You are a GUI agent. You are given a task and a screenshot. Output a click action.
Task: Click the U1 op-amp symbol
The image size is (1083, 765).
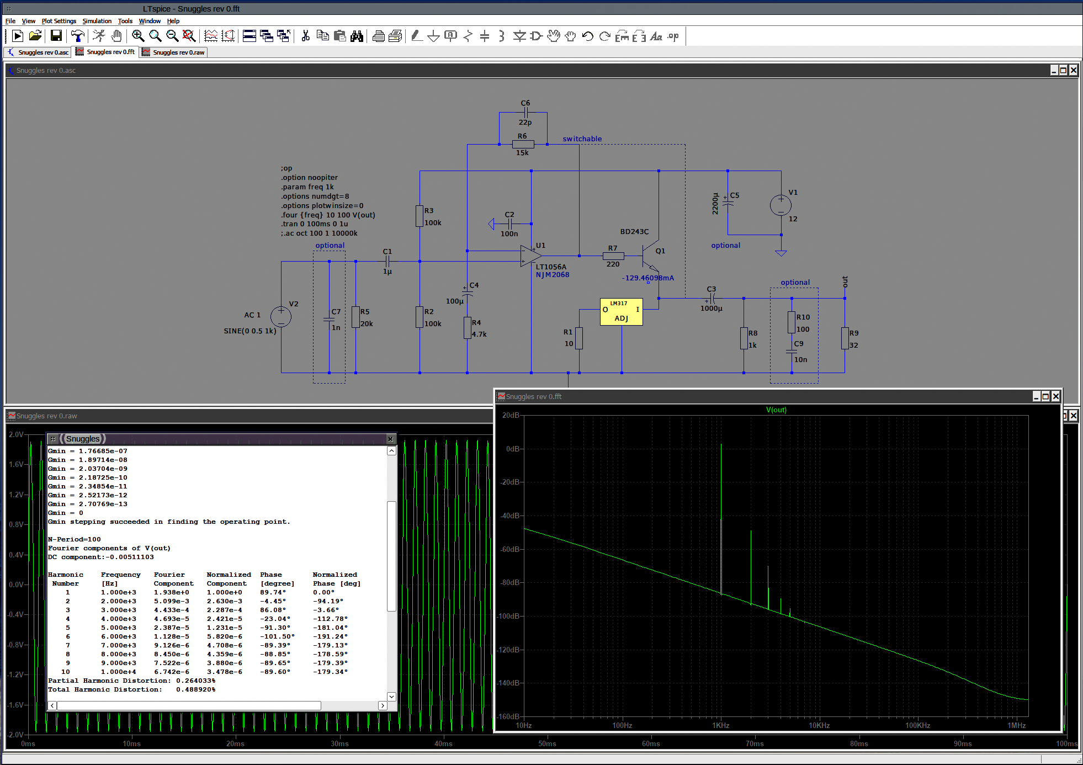pyautogui.click(x=530, y=256)
